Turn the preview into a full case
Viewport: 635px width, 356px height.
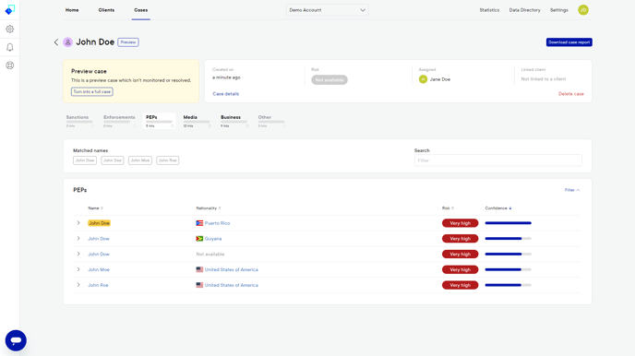pos(92,92)
